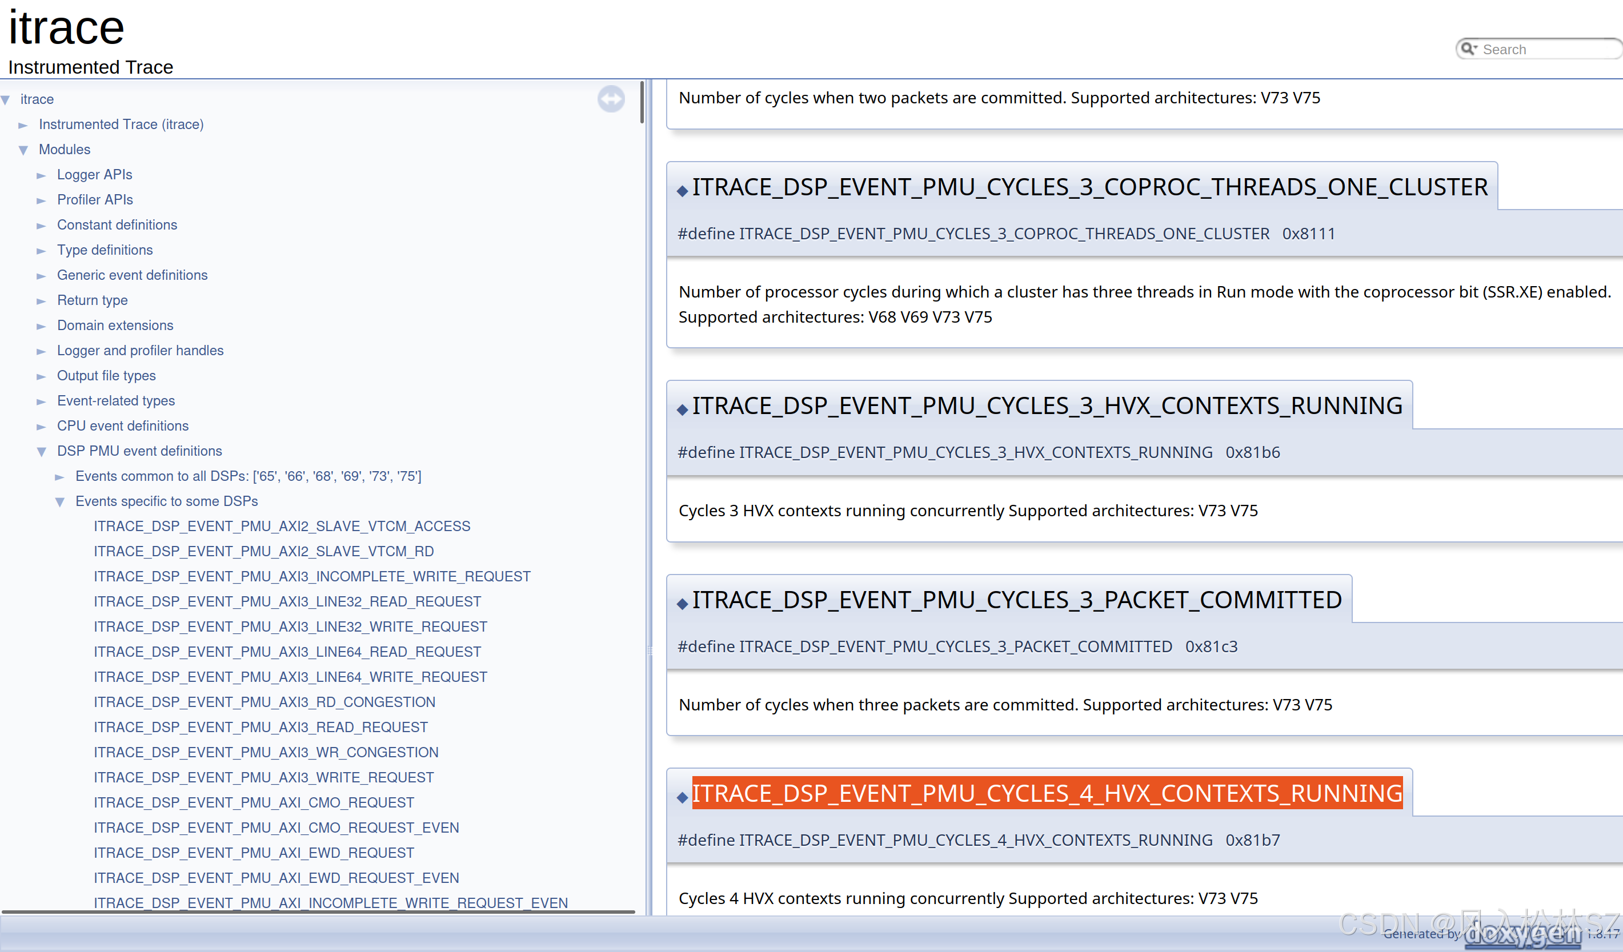Collapse Events specific to some DSPs arrow
Screen dimensions: 1623x952
coord(60,501)
